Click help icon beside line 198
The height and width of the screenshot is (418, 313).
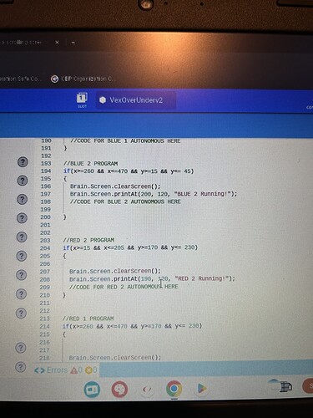pos(23,199)
